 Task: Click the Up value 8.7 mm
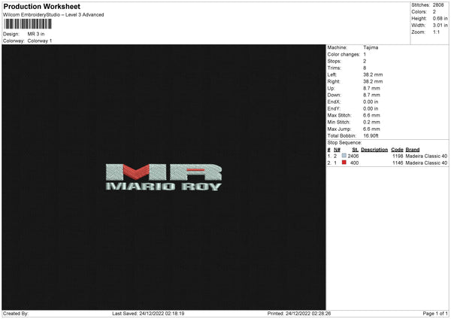(x=371, y=88)
